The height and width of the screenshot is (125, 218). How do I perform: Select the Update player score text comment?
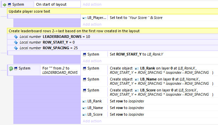(113, 11)
